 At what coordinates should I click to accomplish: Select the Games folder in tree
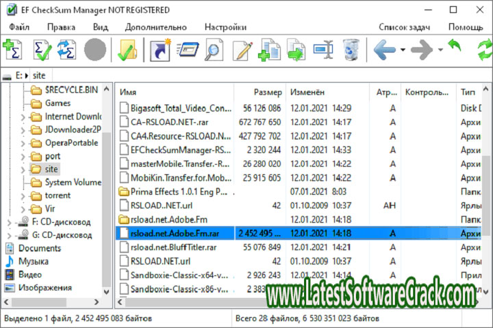pyautogui.click(x=50, y=103)
